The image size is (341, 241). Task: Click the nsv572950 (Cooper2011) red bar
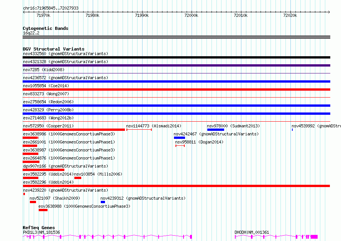[x=74, y=130]
